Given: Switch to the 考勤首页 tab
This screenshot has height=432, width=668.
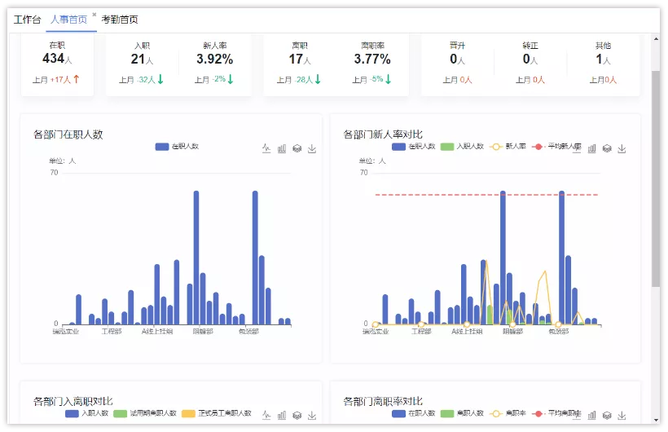Looking at the screenshot, I should pyautogui.click(x=120, y=20).
